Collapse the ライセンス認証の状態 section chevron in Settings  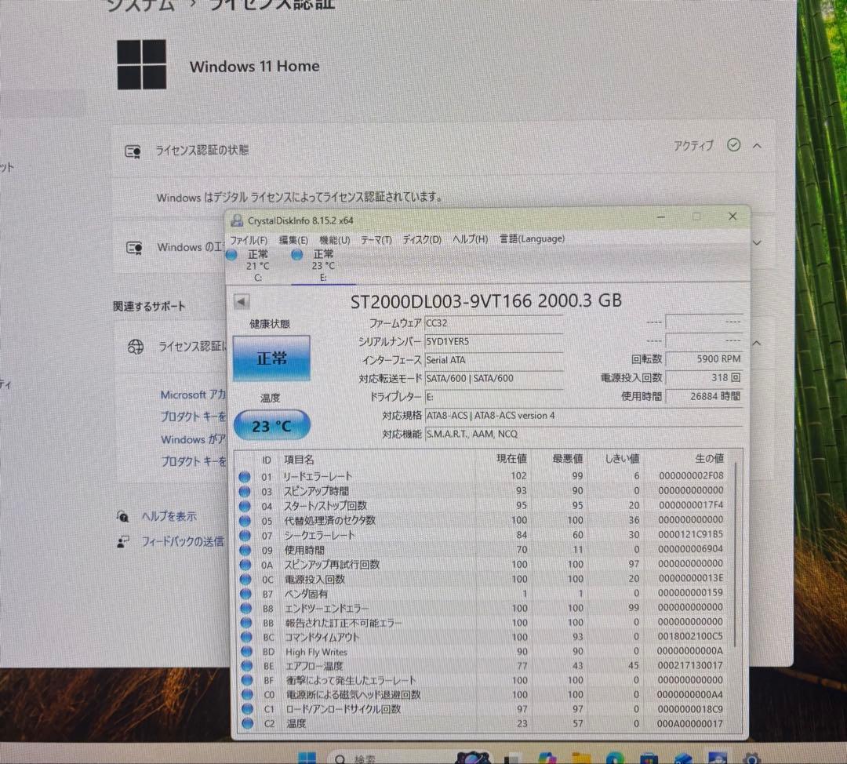757,146
